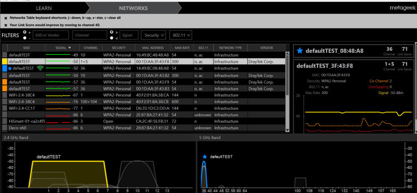Viewport: 417px width, 193px height.
Task: Click the star icon in details panel header
Action: pos(299,51)
